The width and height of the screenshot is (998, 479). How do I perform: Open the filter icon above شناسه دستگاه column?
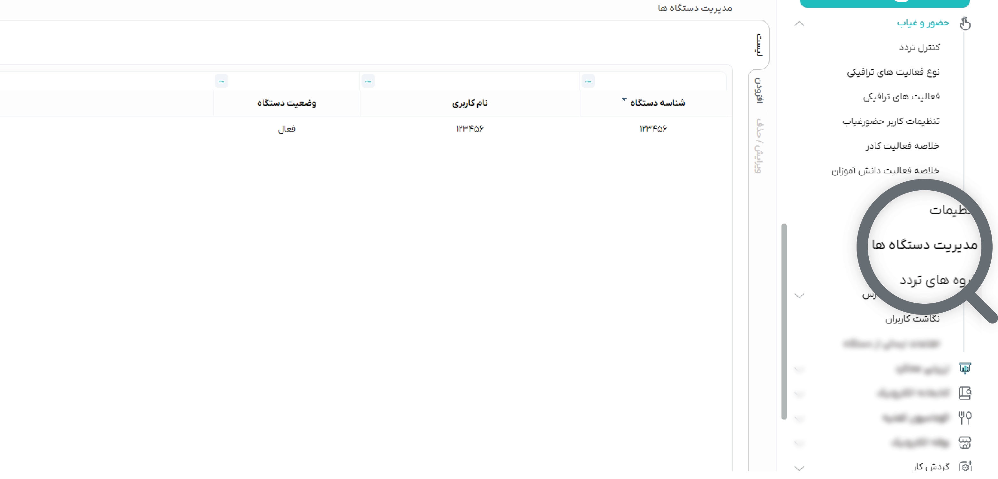[x=588, y=81]
